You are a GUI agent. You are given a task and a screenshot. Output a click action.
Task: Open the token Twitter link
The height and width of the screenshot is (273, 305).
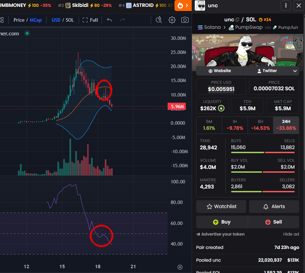(267, 71)
